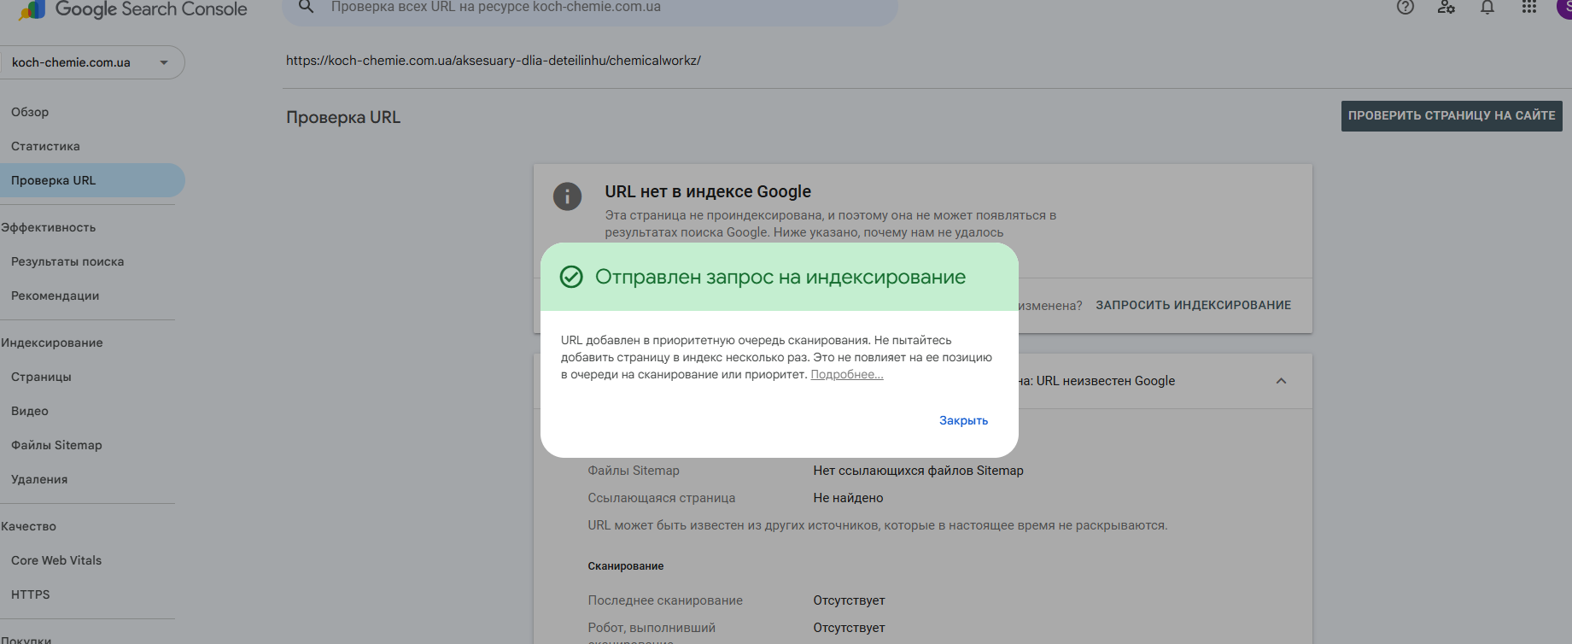Go to Файлы Sitemap section

[x=56, y=445]
